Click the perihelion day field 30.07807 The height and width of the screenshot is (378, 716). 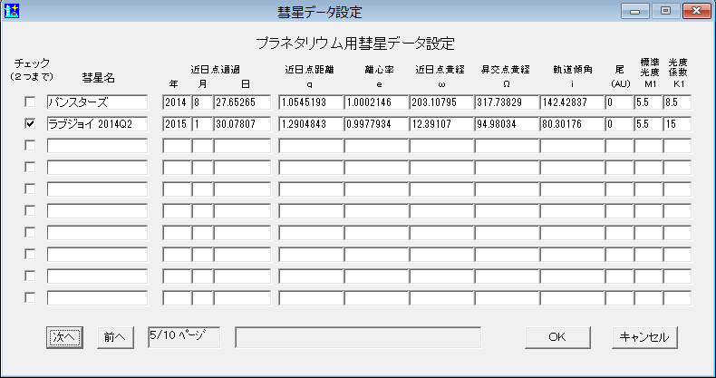(242, 123)
